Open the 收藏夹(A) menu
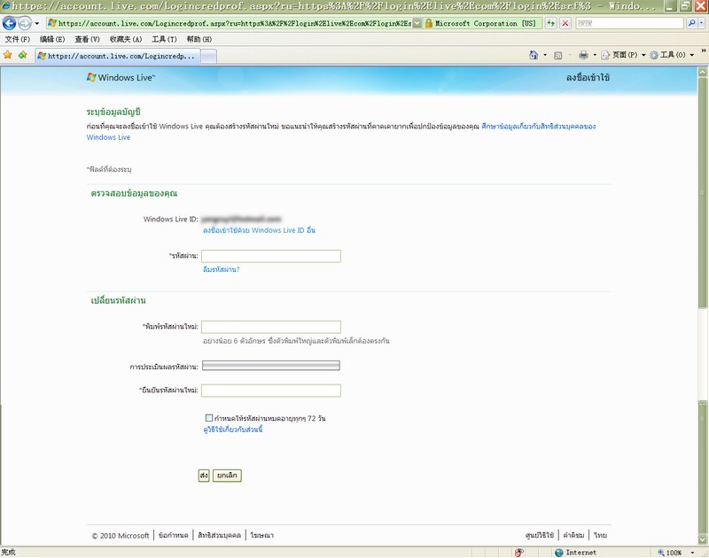The height and width of the screenshot is (558, 709). pyautogui.click(x=126, y=39)
